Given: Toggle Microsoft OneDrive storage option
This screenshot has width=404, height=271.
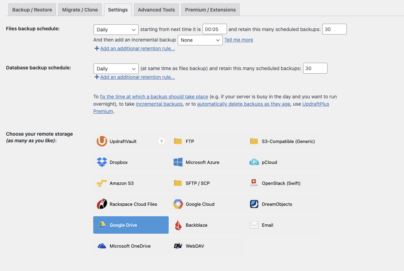Looking at the screenshot, I should click(131, 246).
